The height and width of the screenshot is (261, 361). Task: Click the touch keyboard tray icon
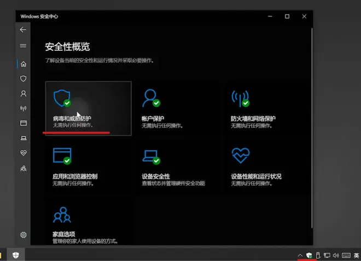[x=346, y=255]
